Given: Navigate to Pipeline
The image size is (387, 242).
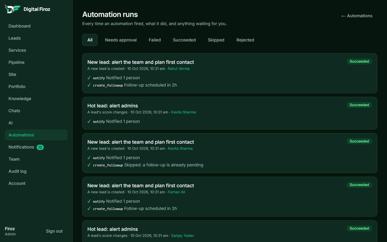Looking at the screenshot, I should point(36,62).
